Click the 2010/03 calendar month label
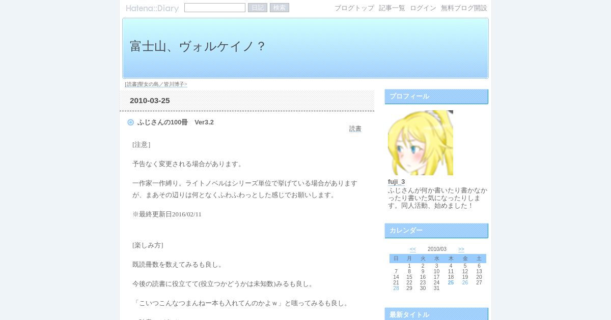 [x=437, y=249]
